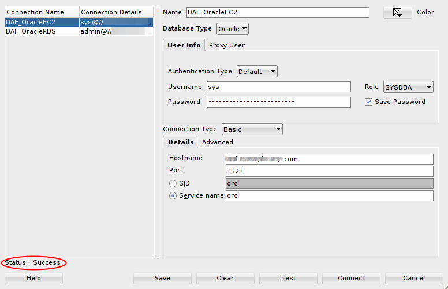Click the Test button
Screen dimensions: 448x289
pos(288,278)
